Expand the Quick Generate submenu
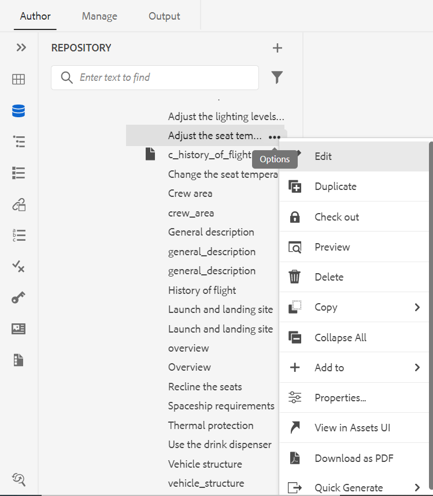The image size is (433, 496). tap(417, 488)
